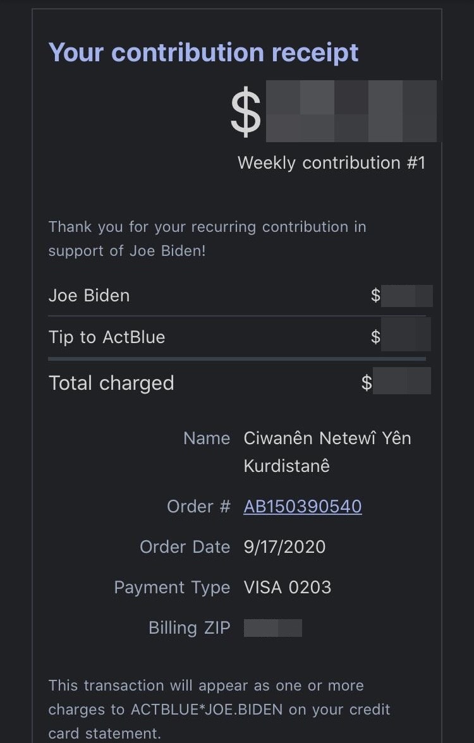The image size is (474, 743).
Task: Click the large dollar sign symbol
Action: [245, 112]
